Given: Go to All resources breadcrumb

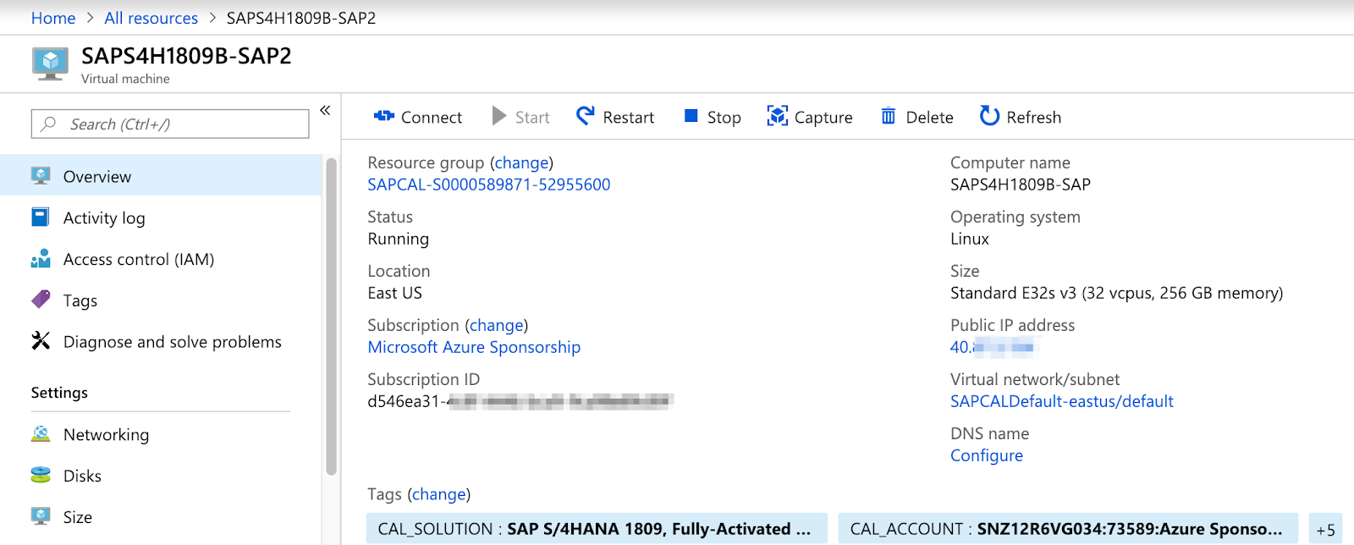Looking at the screenshot, I should (x=151, y=18).
